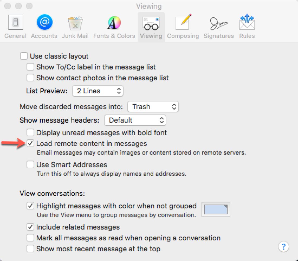Open Fonts & Colors preferences
The height and width of the screenshot is (261, 298).
coord(114,23)
